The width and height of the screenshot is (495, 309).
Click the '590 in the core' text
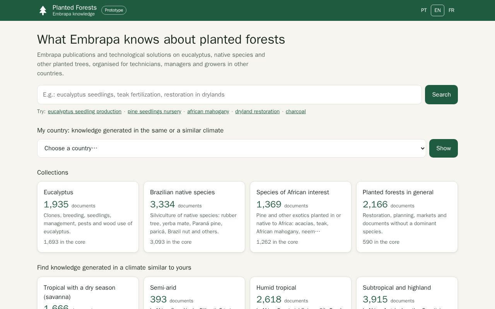(381, 242)
